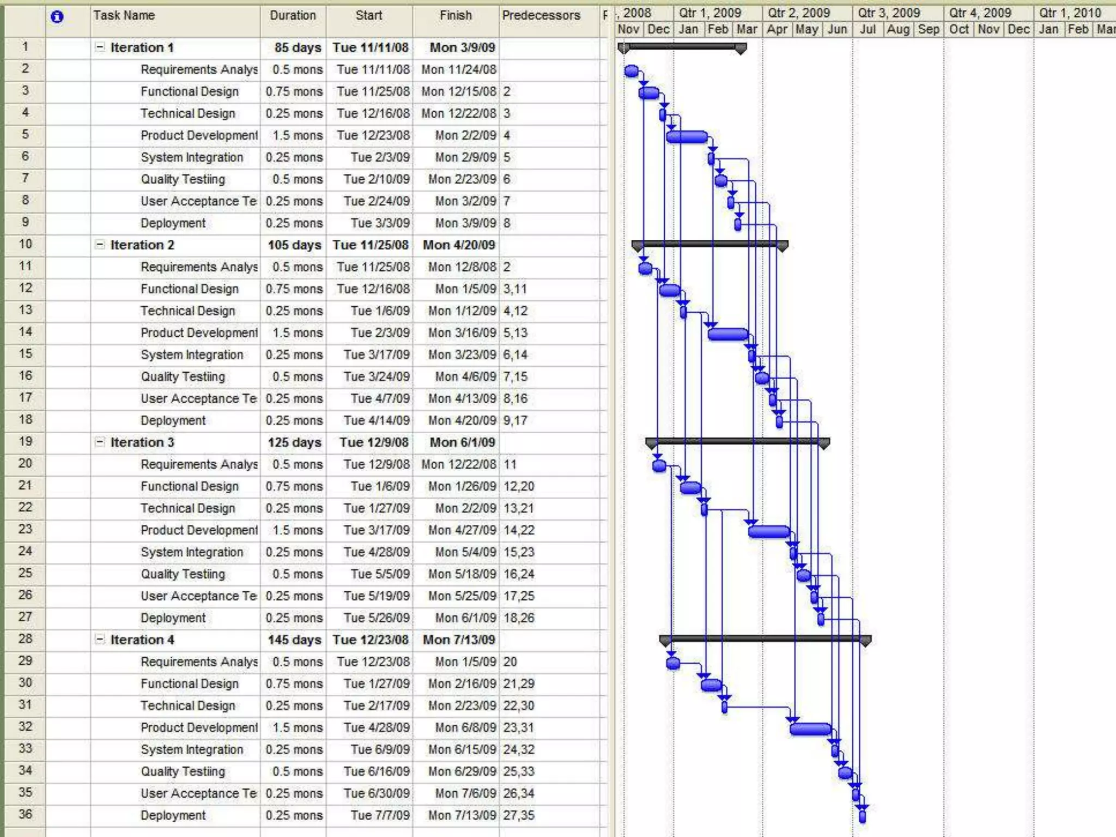This screenshot has height=837, width=1116.
Task: Click the Iteration 1 summary Gantt bar
Action: pos(681,47)
